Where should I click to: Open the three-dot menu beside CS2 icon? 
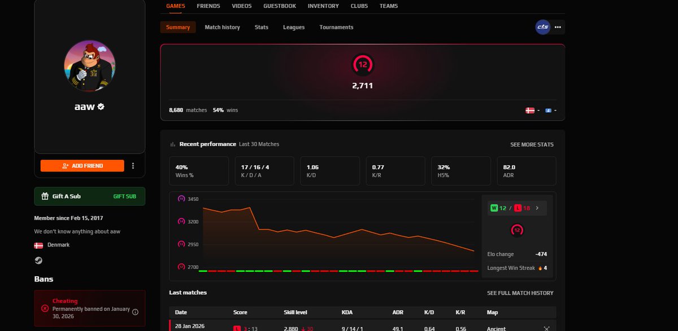tap(558, 27)
